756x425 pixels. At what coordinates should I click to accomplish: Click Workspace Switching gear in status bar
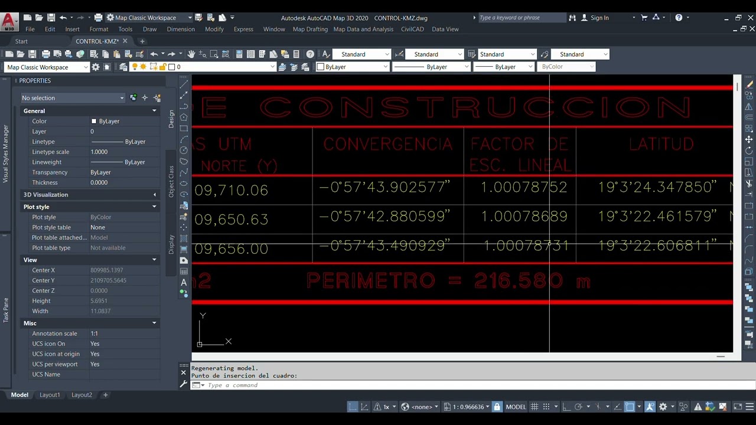(663, 407)
